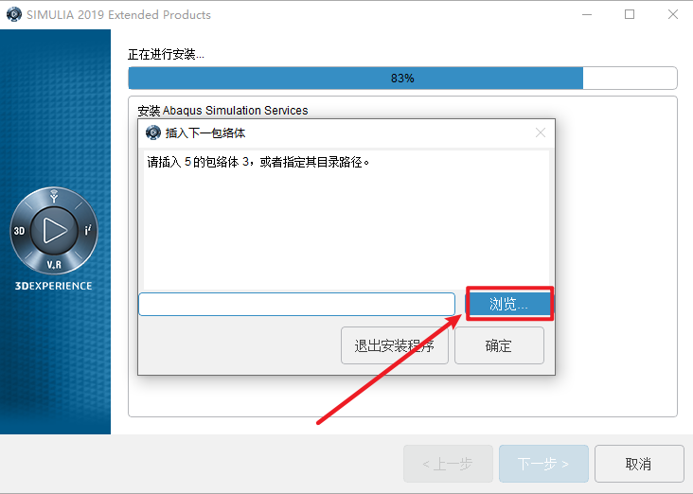Viewport: 693px width, 494px height.
Task: Minimize the SIMULIA installer window
Action: point(587,14)
